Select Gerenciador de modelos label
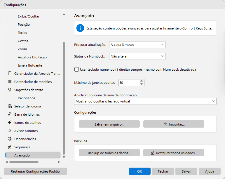Screen dimensions: 225x179 (x=33, y=82)
